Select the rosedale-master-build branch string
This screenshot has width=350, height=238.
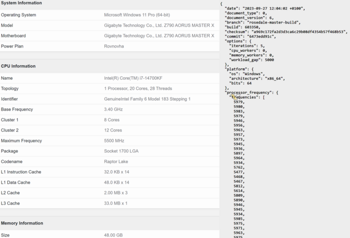coord(273,22)
